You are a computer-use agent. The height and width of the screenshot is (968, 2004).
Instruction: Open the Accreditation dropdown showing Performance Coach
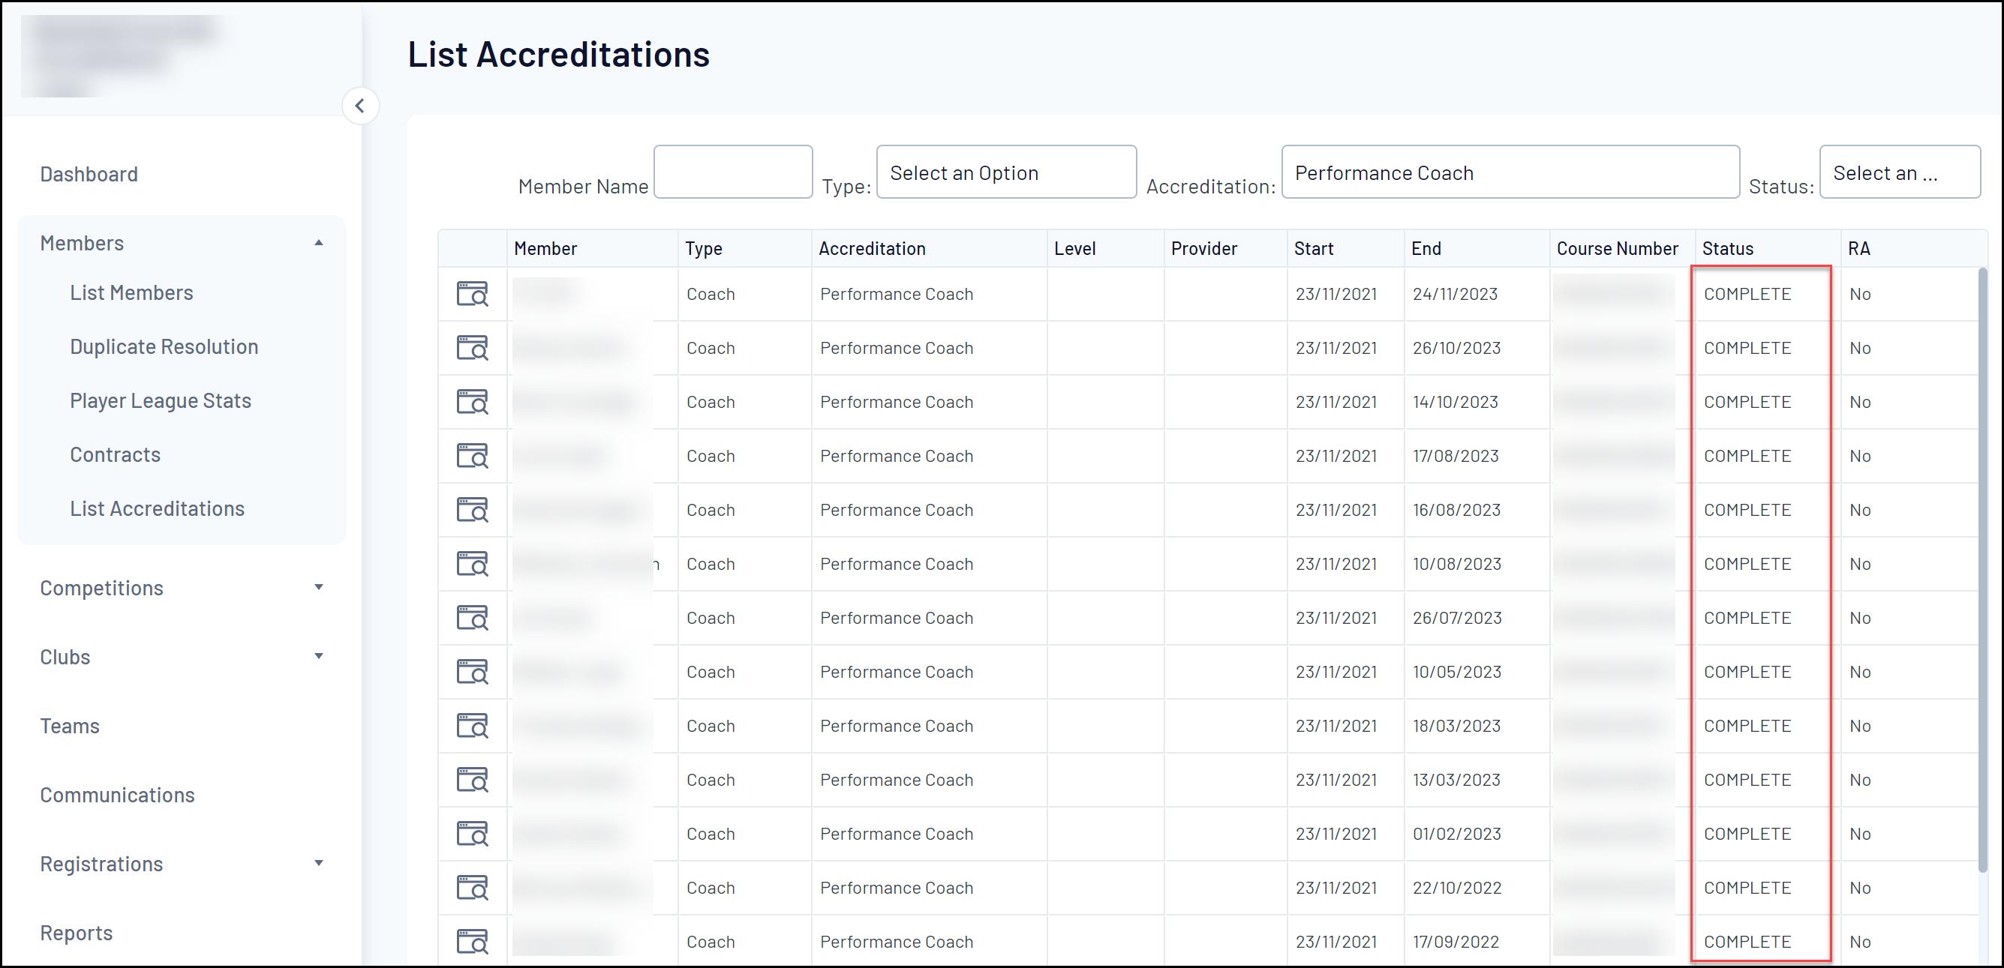coord(1510,172)
